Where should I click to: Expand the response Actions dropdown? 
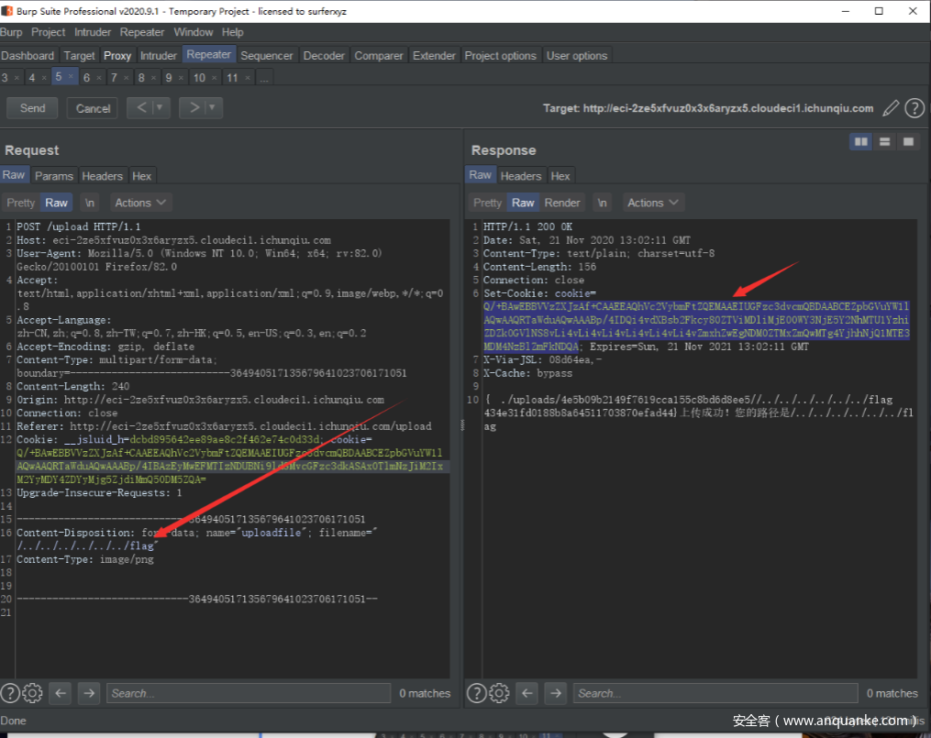[x=653, y=203]
